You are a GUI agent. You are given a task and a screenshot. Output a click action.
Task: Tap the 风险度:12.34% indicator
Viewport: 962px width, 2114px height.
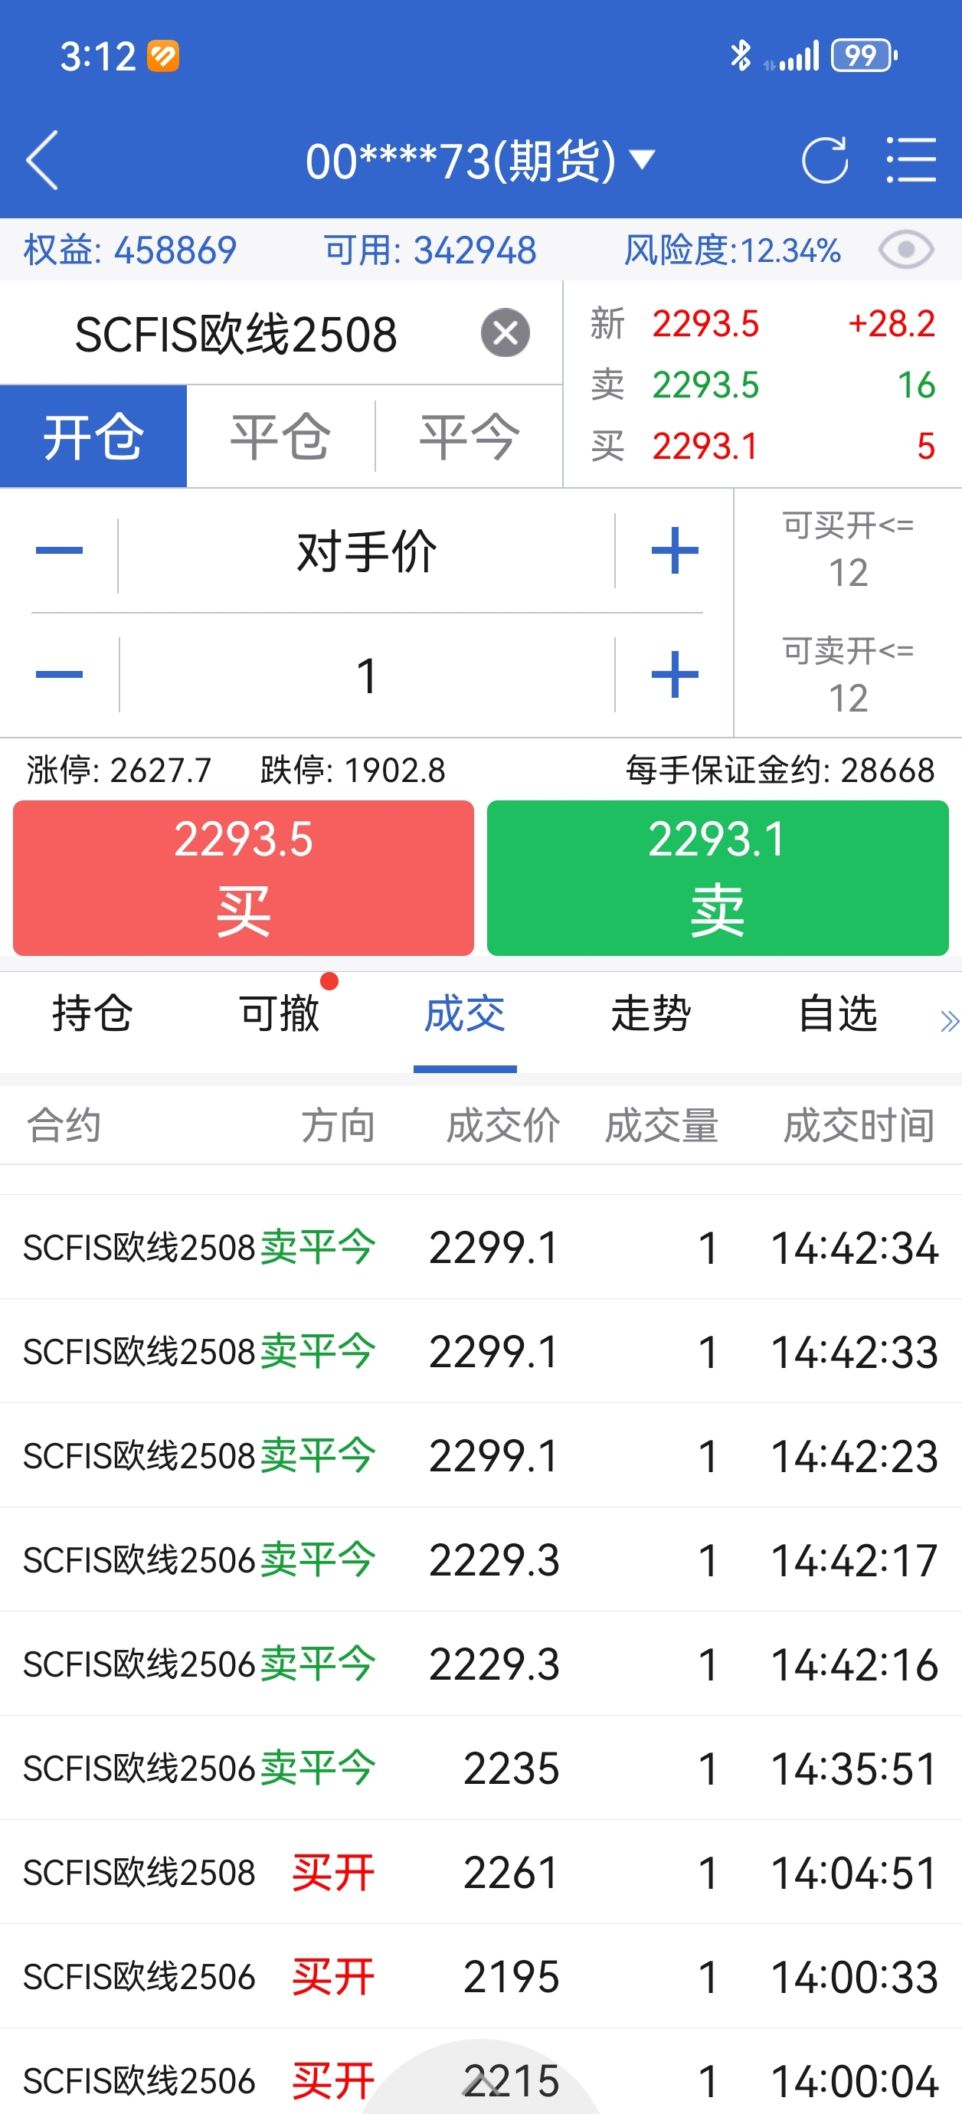click(732, 250)
